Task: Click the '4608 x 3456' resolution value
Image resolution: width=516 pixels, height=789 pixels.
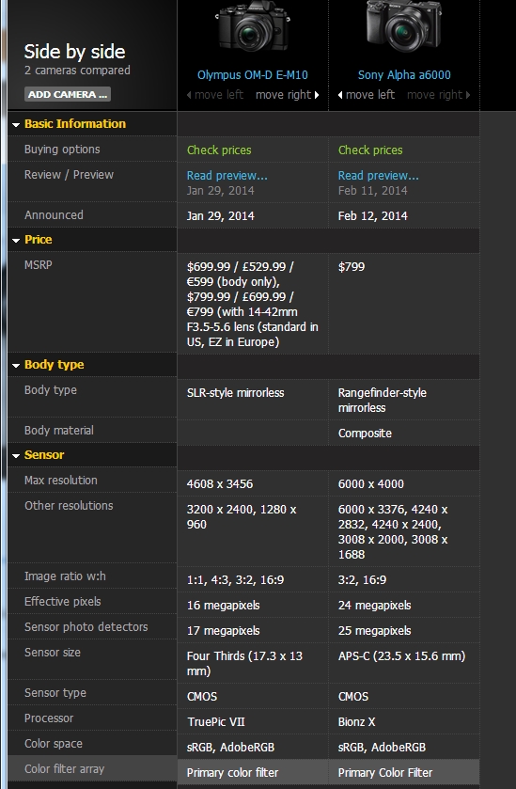Action: pyautogui.click(x=220, y=483)
